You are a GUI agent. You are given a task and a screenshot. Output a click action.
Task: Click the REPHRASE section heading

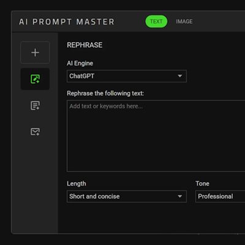(85, 45)
